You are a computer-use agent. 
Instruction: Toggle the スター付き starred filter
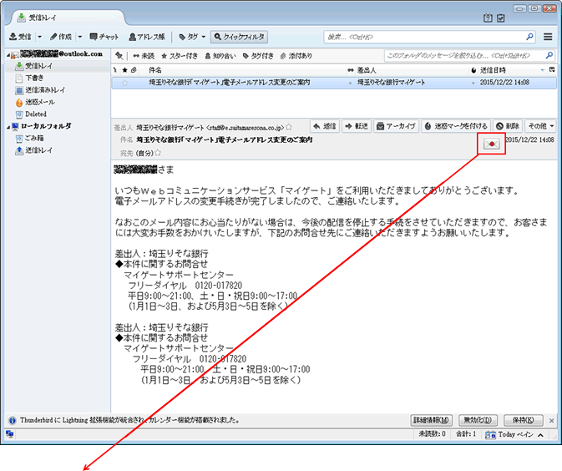pyautogui.click(x=180, y=56)
